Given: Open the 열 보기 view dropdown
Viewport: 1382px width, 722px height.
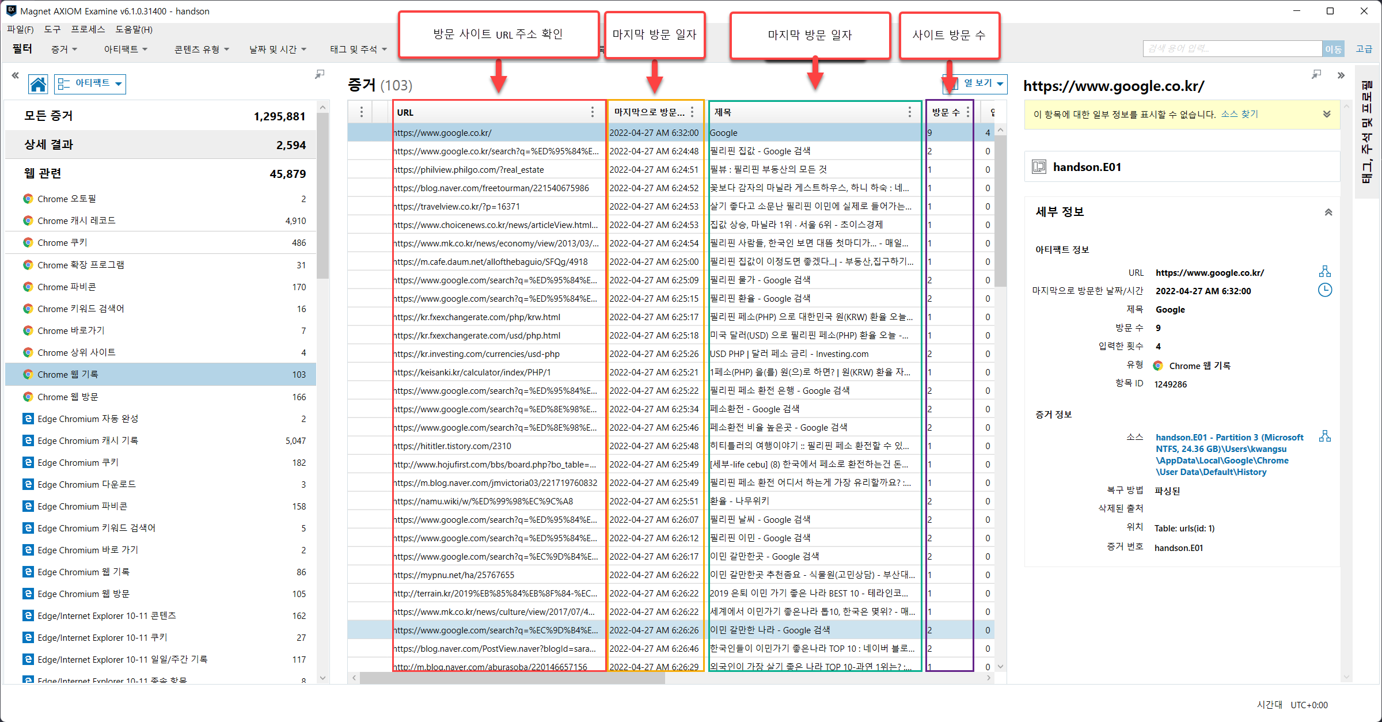Looking at the screenshot, I should [x=975, y=83].
